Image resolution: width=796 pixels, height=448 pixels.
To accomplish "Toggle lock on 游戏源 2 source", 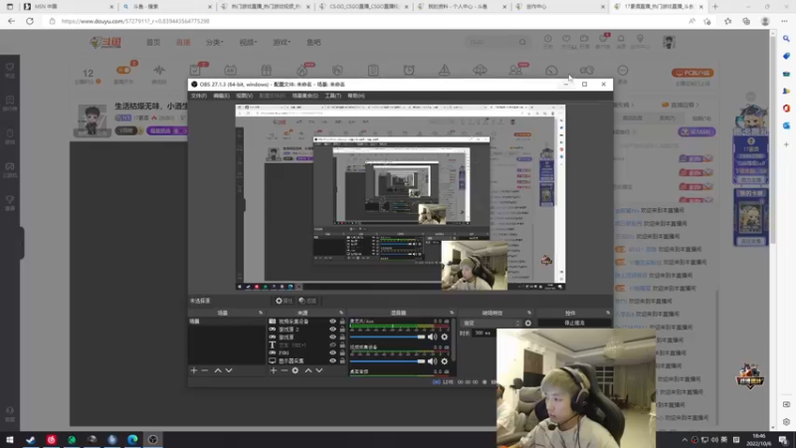I will coord(342,330).
